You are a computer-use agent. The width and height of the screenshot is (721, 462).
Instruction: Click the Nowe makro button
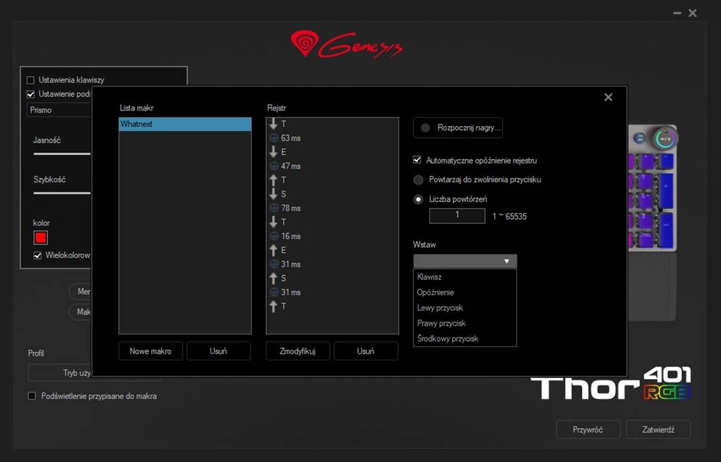[x=150, y=351]
